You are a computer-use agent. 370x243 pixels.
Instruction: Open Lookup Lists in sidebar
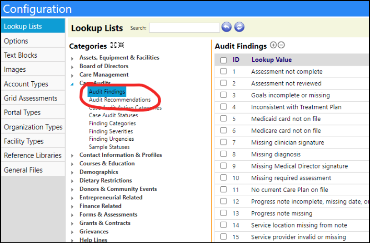(33, 26)
